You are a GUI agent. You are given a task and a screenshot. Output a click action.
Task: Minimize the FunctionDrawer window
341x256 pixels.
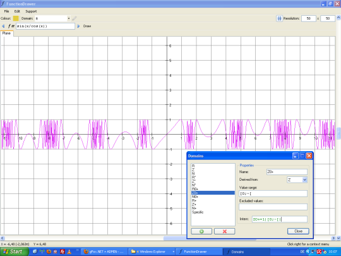tap(323, 4)
